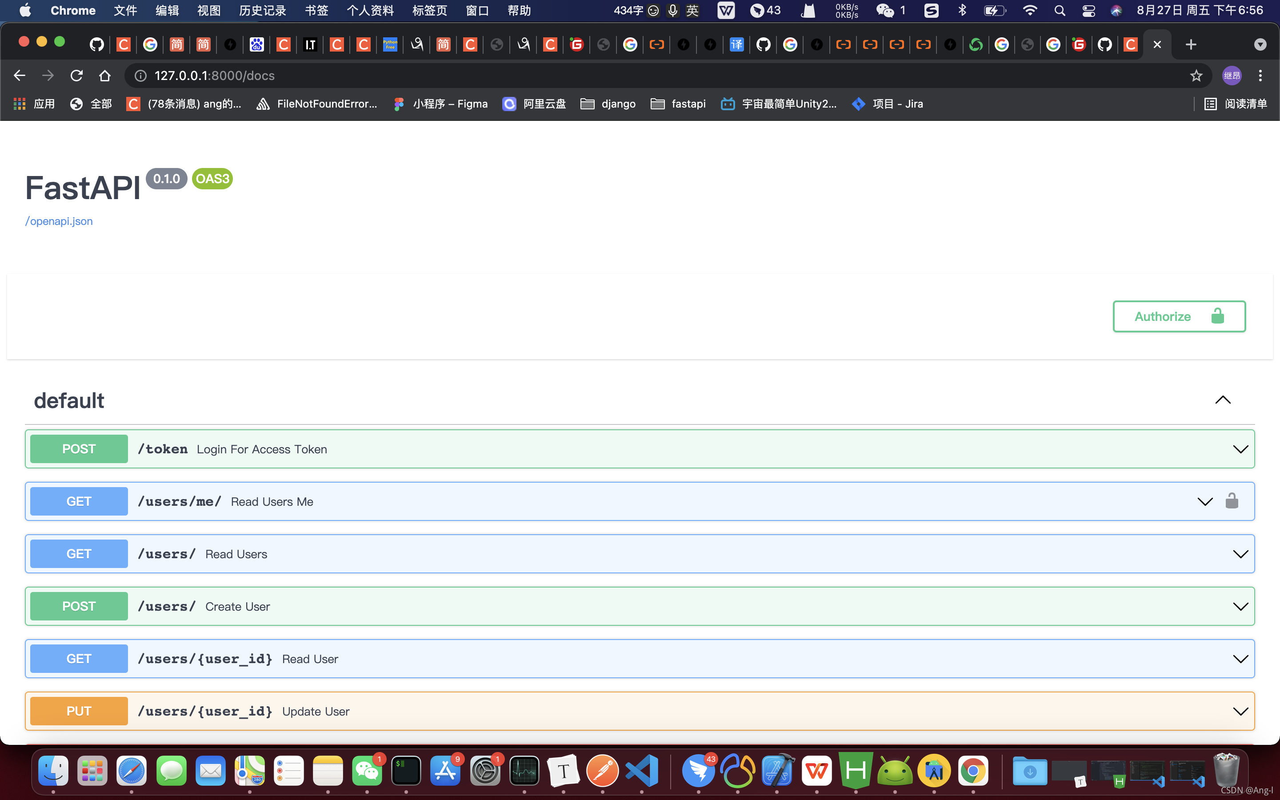Image resolution: width=1280 pixels, height=800 pixels.
Task: Open the 小程序 – Figma bookmark
Action: 440,104
